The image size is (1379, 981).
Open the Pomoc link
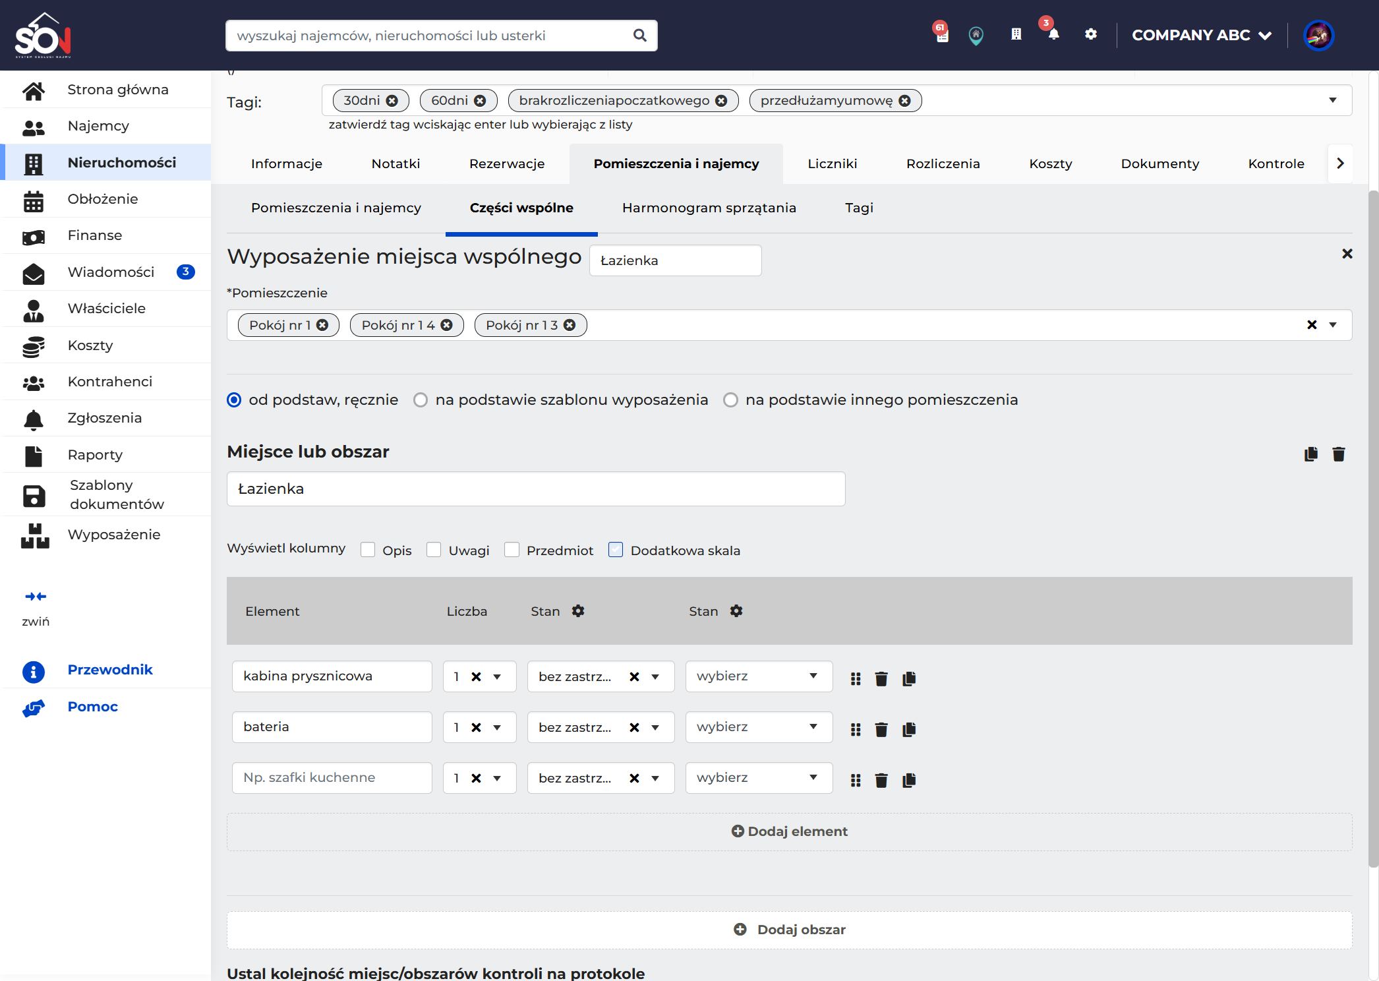coord(93,707)
